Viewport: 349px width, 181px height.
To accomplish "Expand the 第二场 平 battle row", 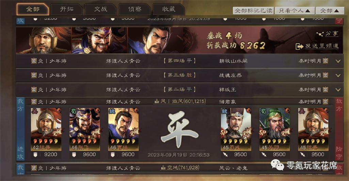I will coord(338,90).
